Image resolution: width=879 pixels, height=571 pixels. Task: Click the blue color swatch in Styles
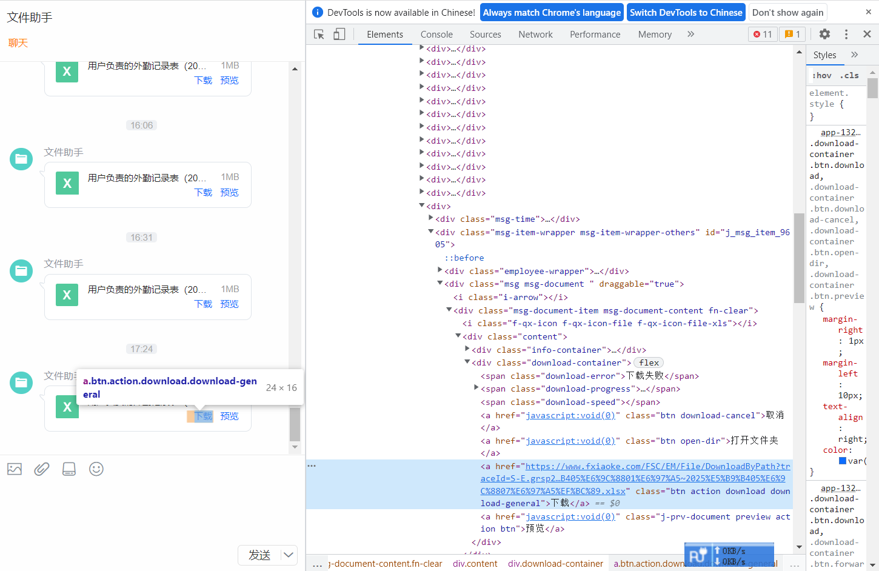point(843,461)
